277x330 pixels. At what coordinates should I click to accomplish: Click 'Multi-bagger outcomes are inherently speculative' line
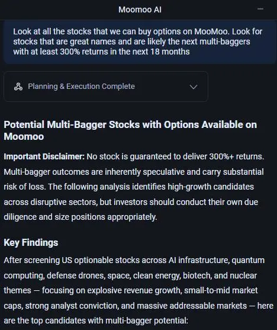point(94,172)
